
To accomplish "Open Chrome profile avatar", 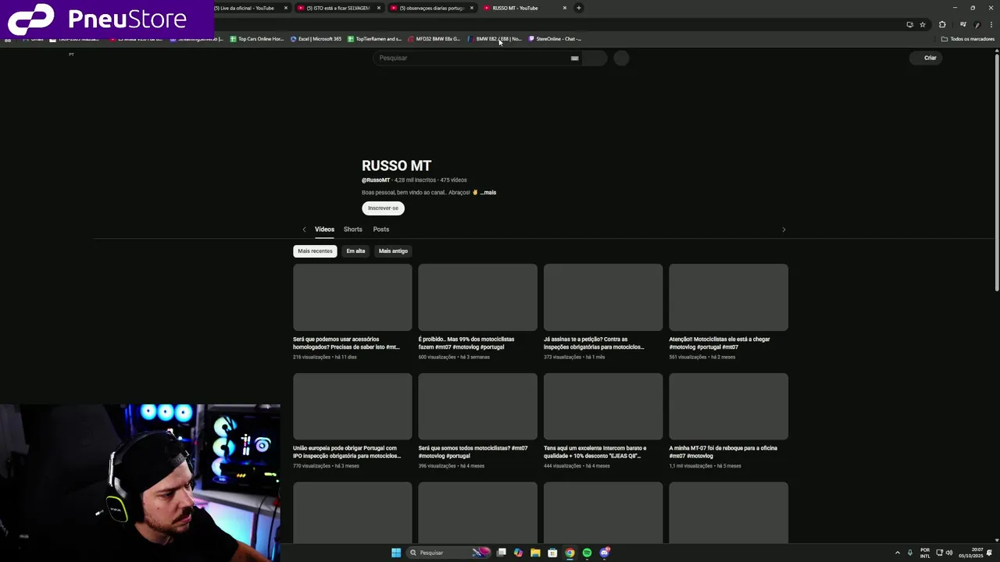I will tap(977, 24).
